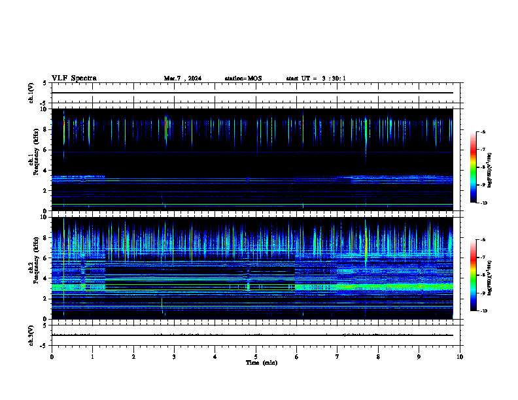Screen dimensions: 518x400
Task: Click the "-6" label on ch.1 colorbar
Action: [x=483, y=131]
